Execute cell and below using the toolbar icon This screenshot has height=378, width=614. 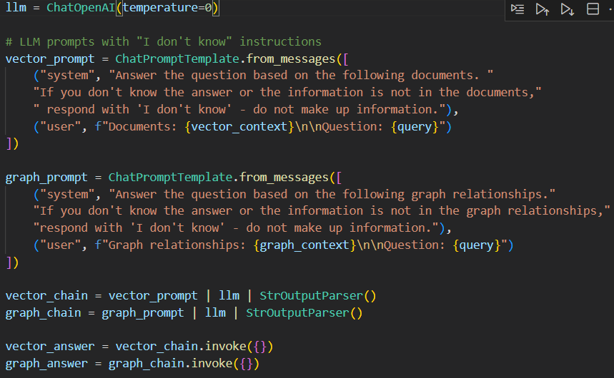click(568, 9)
